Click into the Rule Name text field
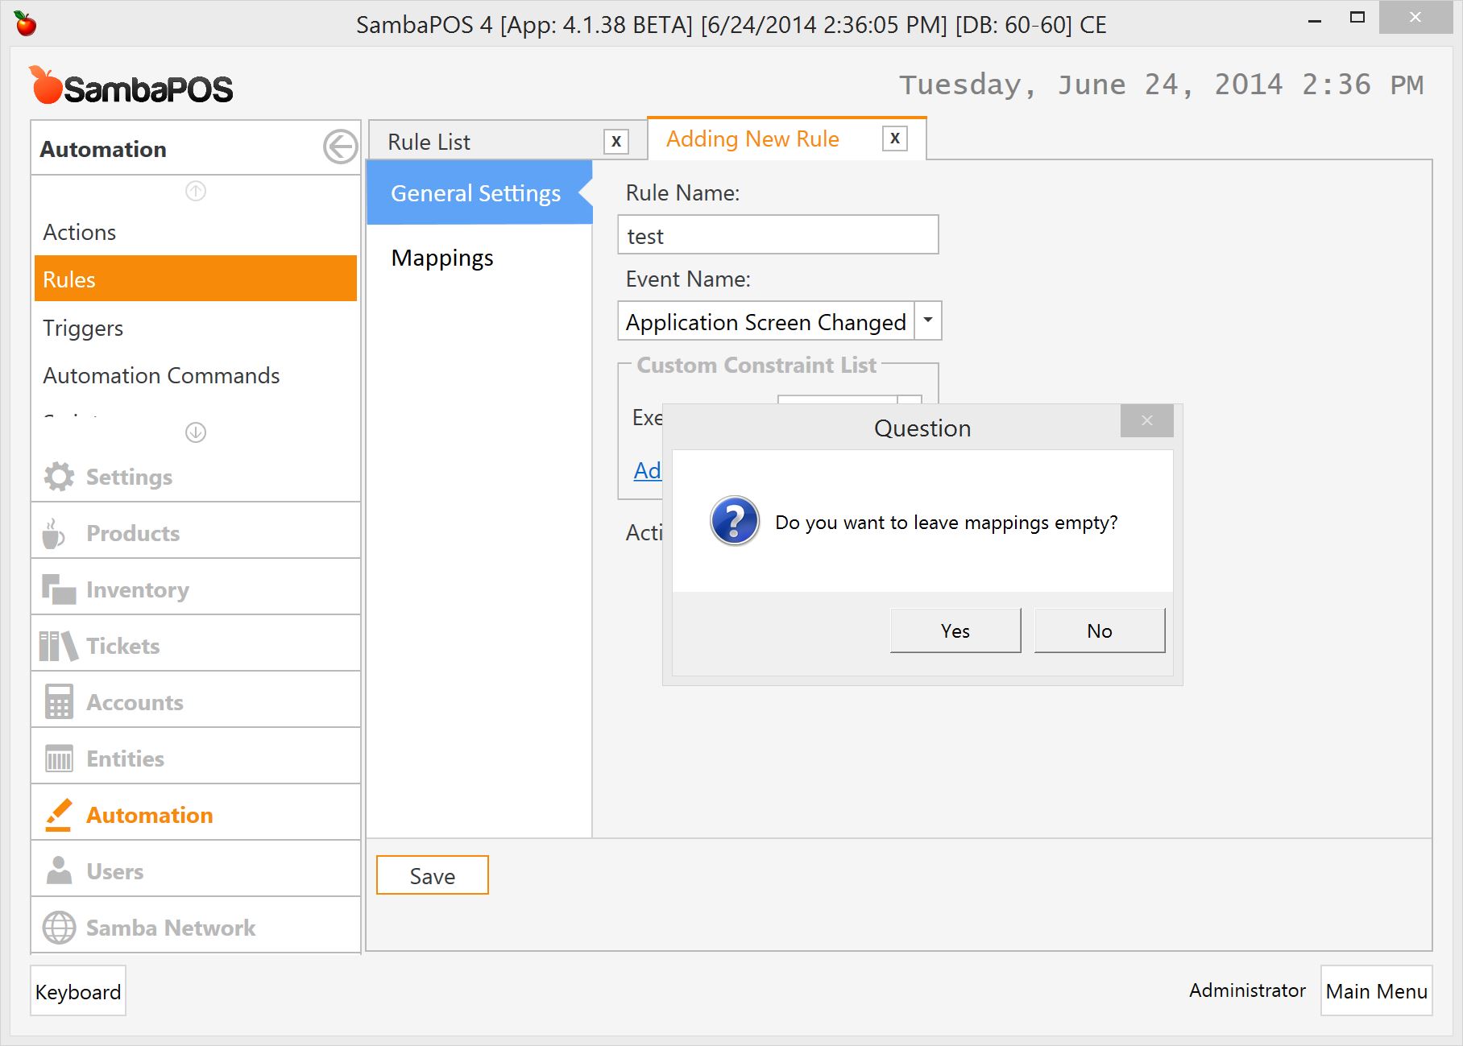 pyautogui.click(x=777, y=235)
